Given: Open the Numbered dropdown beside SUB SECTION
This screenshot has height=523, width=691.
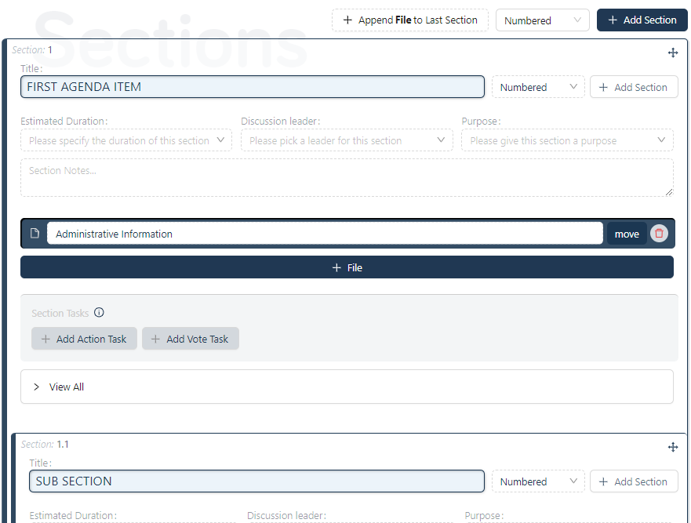Looking at the screenshot, I should (x=537, y=481).
